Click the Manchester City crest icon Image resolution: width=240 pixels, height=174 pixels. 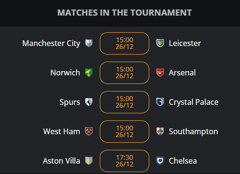pos(89,43)
